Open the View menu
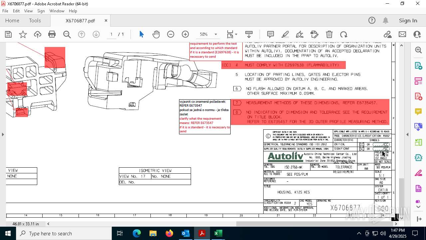426x240 pixels. [28, 11]
